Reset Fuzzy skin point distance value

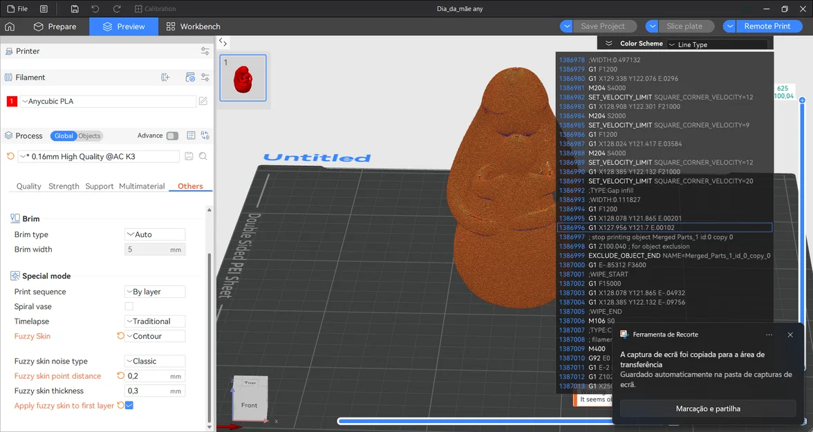click(120, 376)
